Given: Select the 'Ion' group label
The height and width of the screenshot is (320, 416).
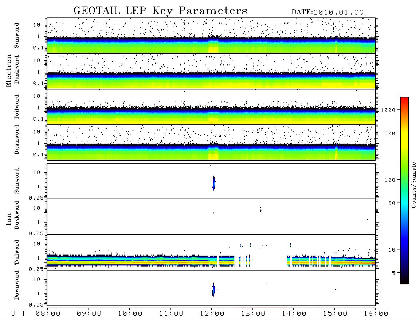Looking at the screenshot, I should point(9,219).
